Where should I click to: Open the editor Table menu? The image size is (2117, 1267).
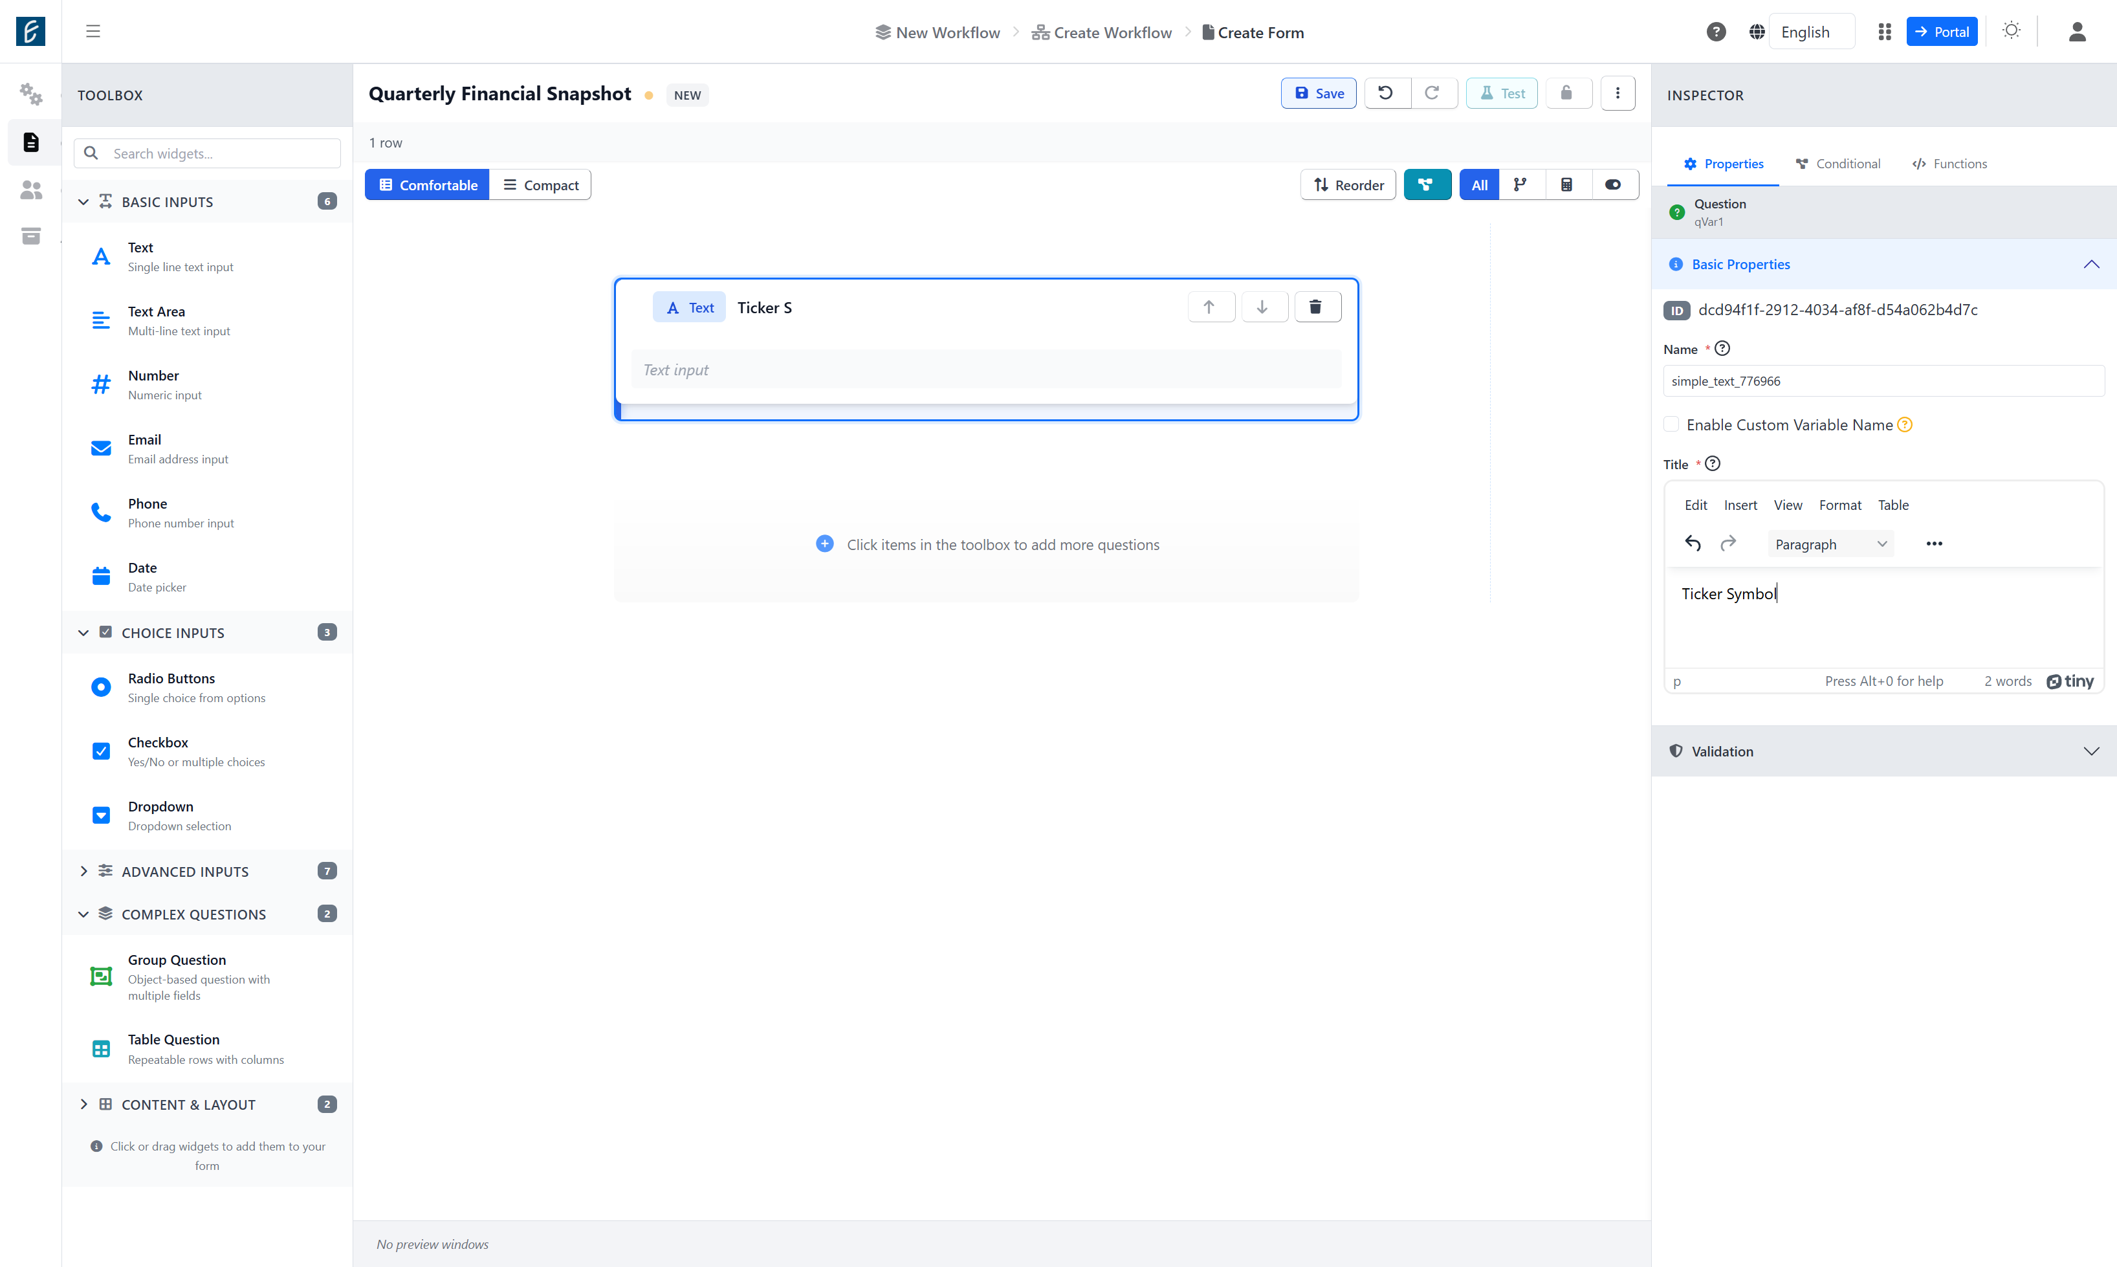click(1892, 505)
